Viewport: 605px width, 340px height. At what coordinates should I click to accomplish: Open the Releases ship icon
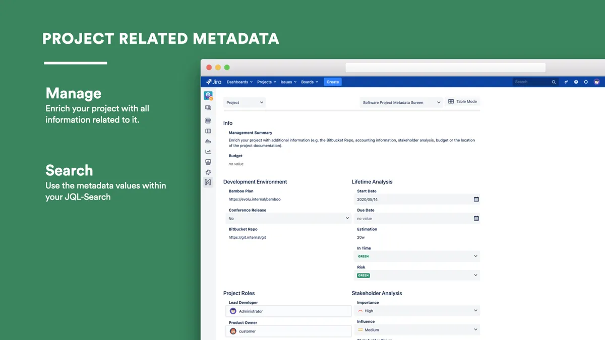[x=208, y=142]
